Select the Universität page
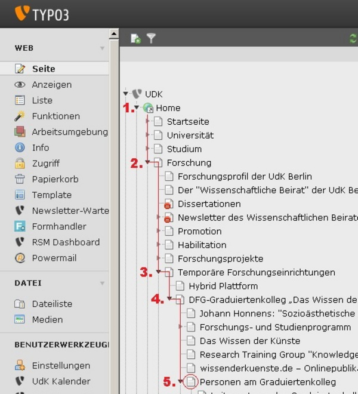Screen dimensions: 358x394 tap(190, 135)
